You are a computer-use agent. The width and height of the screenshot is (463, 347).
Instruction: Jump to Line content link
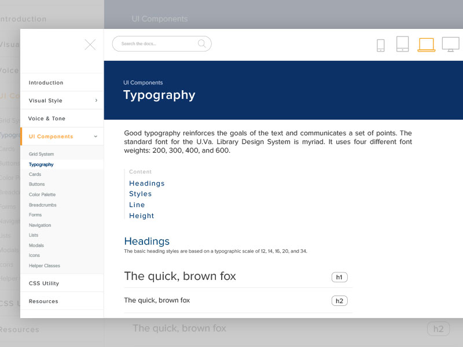(x=137, y=205)
